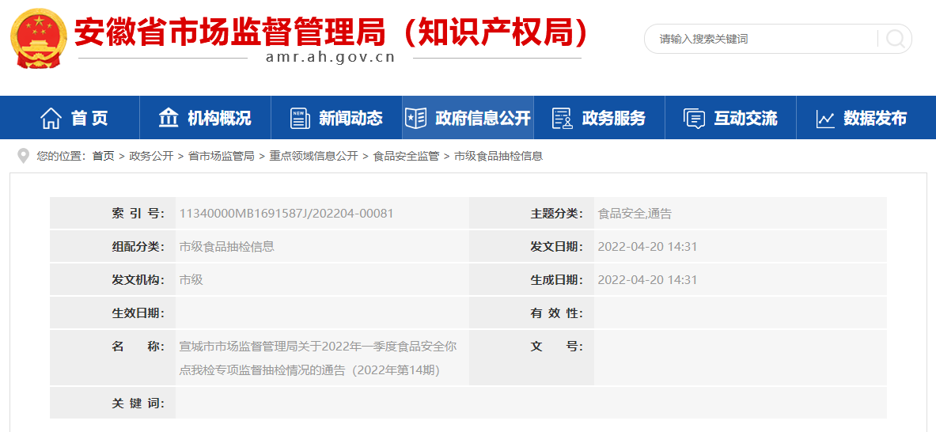Click the house icon for 首页
The image size is (936, 432).
coord(51,119)
